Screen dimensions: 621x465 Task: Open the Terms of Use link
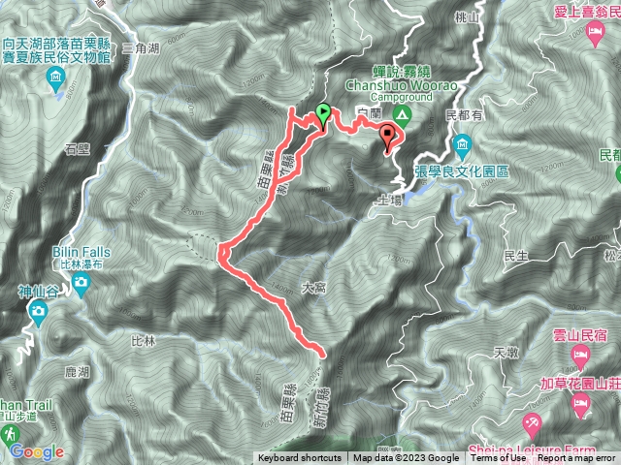click(498, 458)
